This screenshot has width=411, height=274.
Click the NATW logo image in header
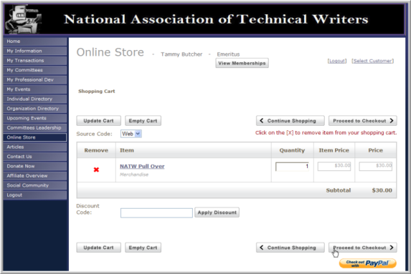[23, 19]
